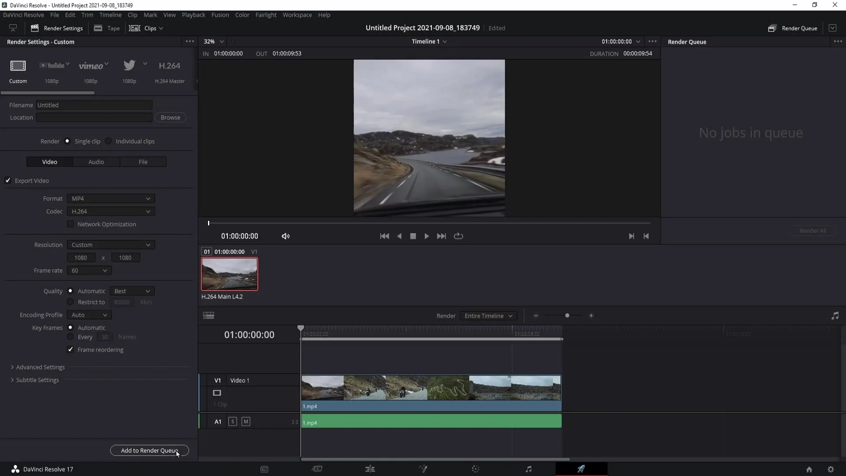Select Automatic key frames option
The image size is (846, 476).
coord(70,327)
